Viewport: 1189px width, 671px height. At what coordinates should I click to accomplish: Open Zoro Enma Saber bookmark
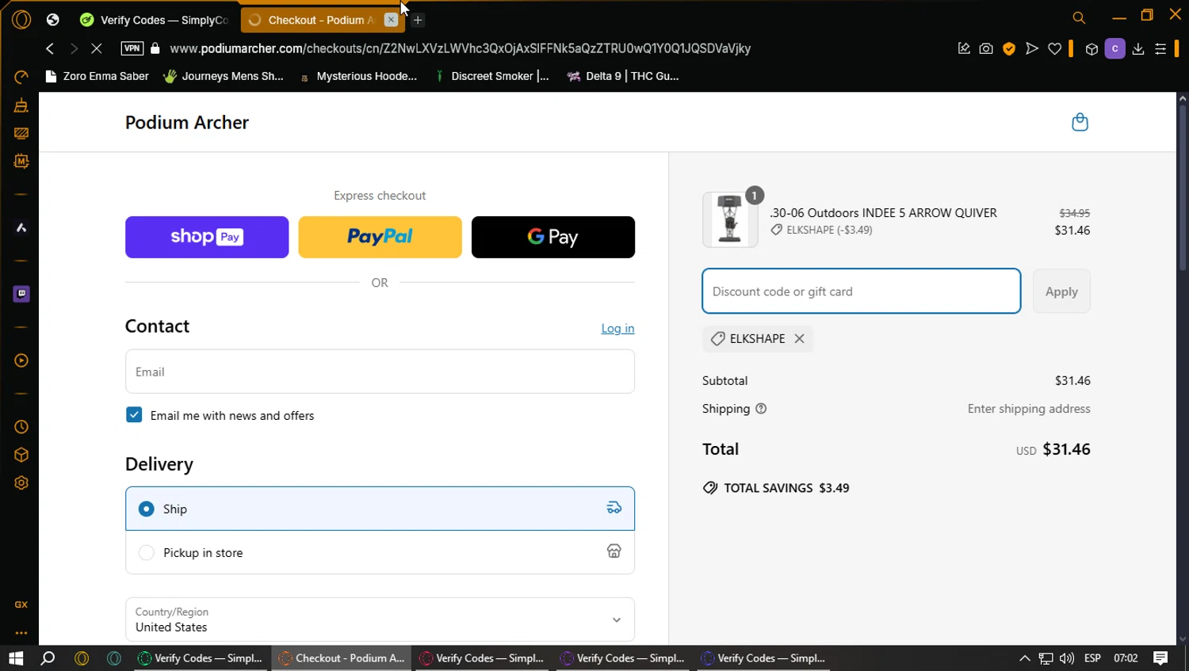click(97, 76)
